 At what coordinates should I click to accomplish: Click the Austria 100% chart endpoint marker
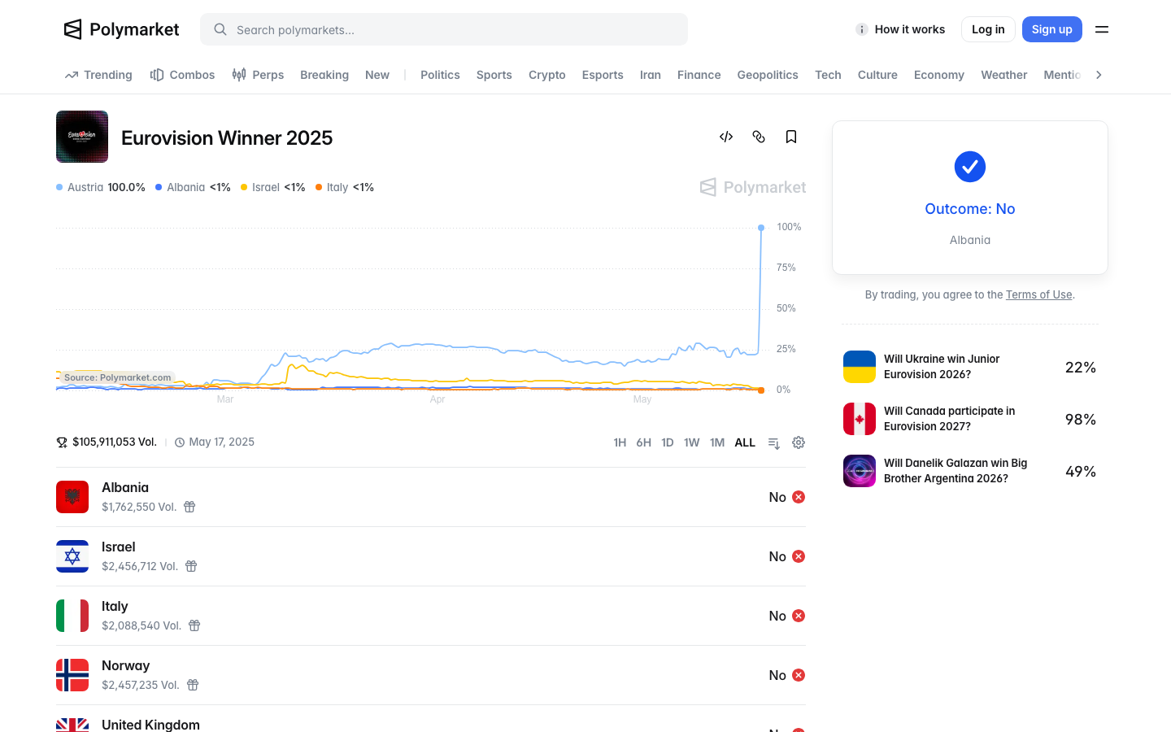click(x=761, y=228)
